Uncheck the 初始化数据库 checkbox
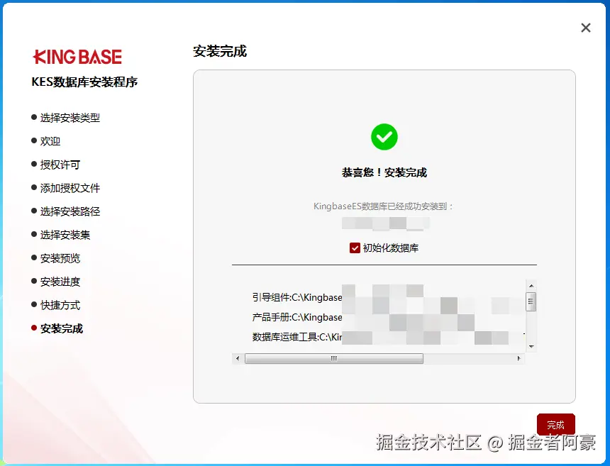 [x=355, y=248]
